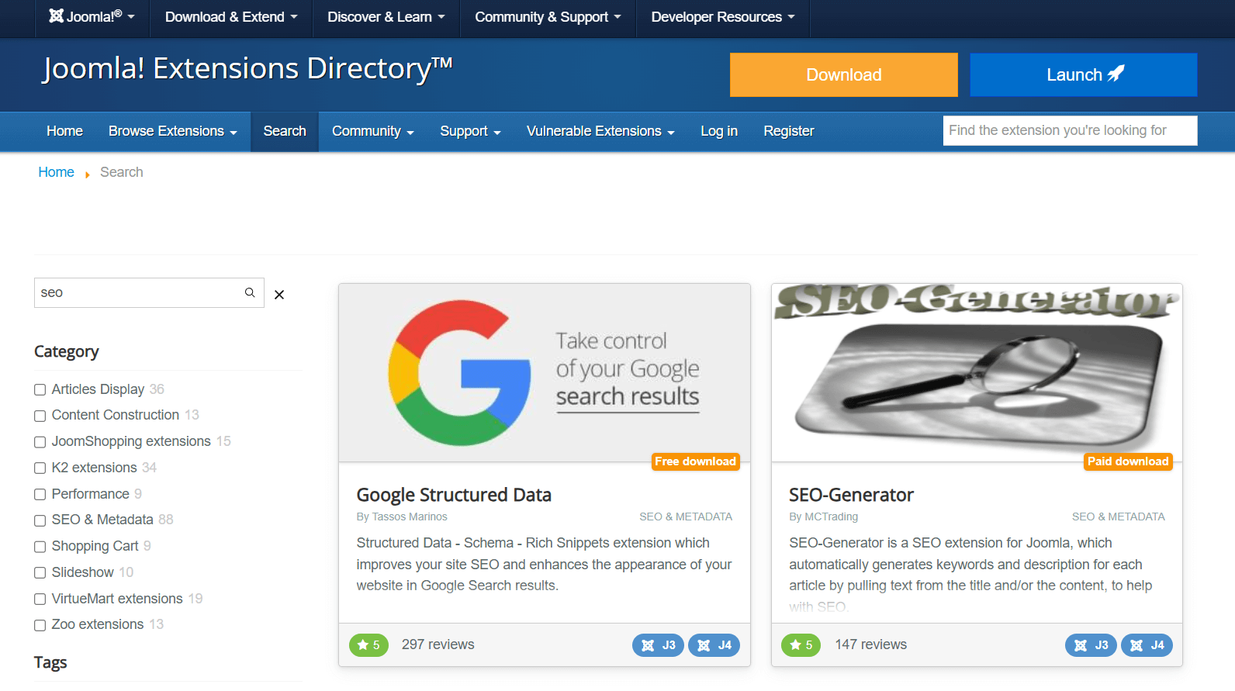Click the J4 badge on Google Structured Data

click(714, 645)
